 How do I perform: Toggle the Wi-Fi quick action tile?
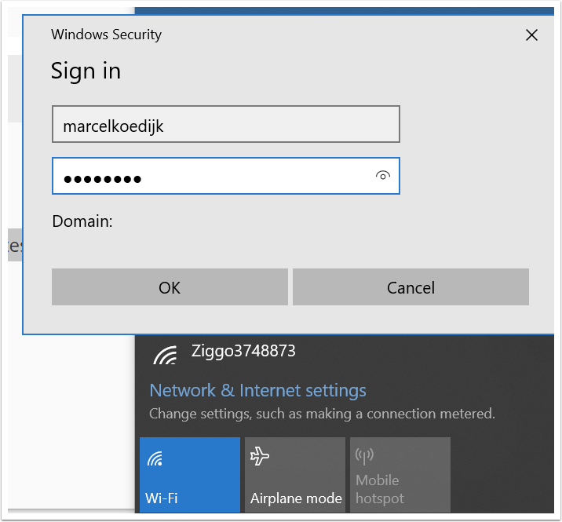[x=190, y=475]
